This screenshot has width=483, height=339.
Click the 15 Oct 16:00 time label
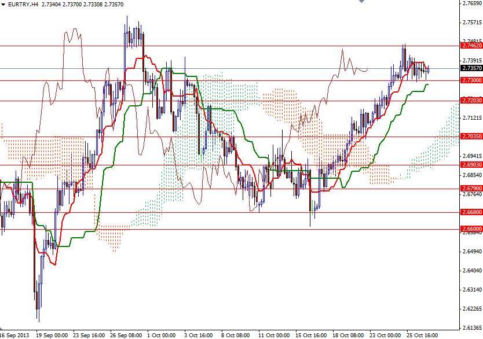(x=311, y=334)
